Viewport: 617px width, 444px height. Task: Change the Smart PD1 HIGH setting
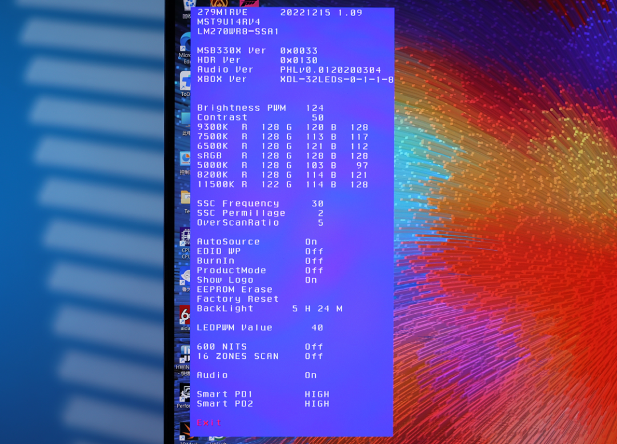(x=263, y=394)
